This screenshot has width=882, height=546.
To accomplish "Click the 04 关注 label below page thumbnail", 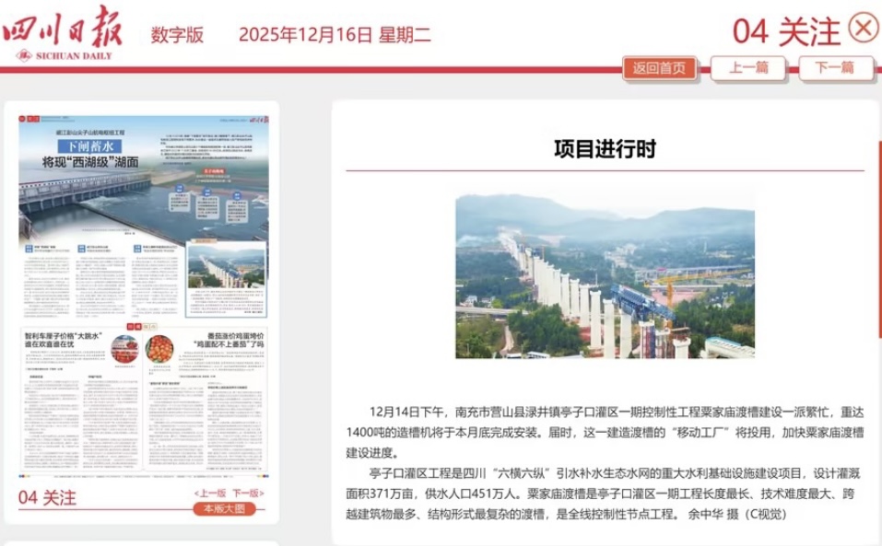I will point(48,498).
